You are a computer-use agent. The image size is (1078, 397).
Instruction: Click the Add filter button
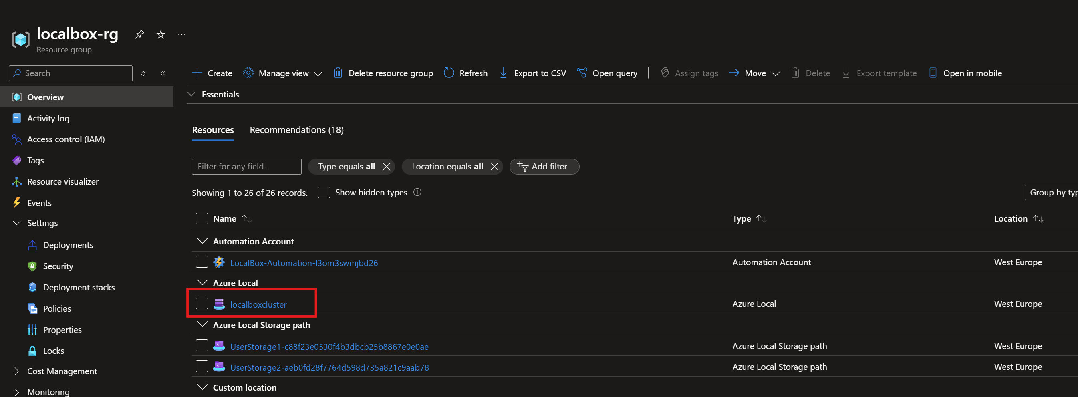point(544,167)
